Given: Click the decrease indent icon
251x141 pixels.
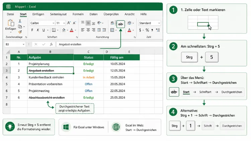Looking at the screenshot, I should (99, 30).
